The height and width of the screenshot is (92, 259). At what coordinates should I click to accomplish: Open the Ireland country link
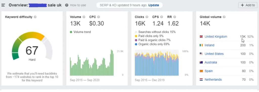[209, 45]
